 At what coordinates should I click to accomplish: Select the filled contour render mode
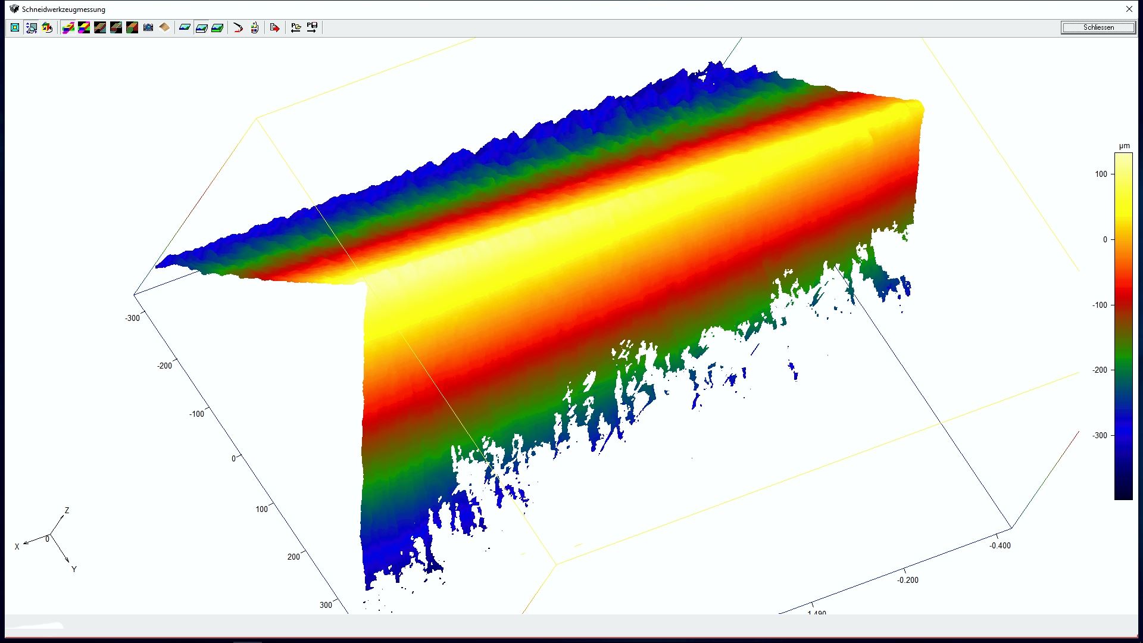click(x=132, y=27)
